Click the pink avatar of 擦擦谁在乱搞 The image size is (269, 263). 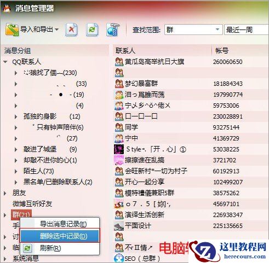click(x=119, y=160)
